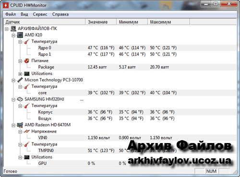
Task: Click the Максимум column header
Action: coord(169,22)
